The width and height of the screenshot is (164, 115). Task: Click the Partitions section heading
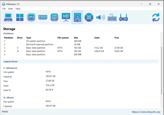pyautogui.click(x=8, y=33)
